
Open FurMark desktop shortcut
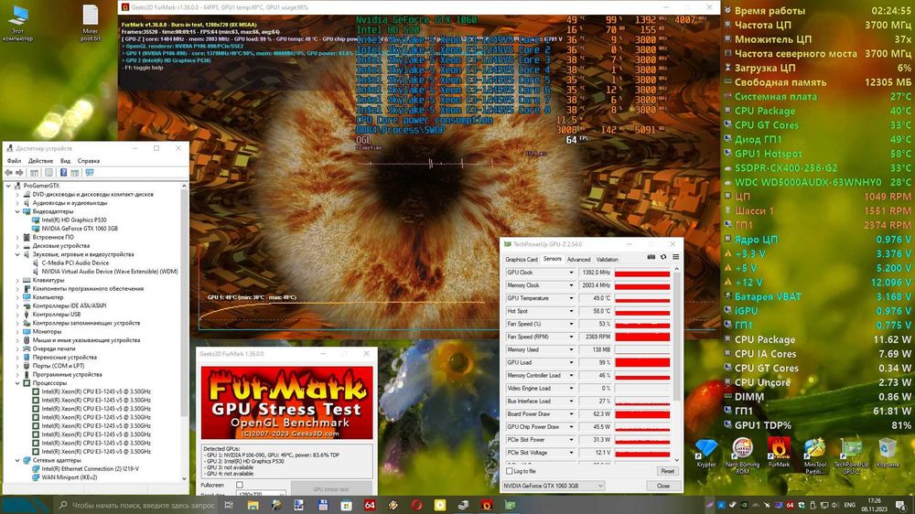pos(779,454)
